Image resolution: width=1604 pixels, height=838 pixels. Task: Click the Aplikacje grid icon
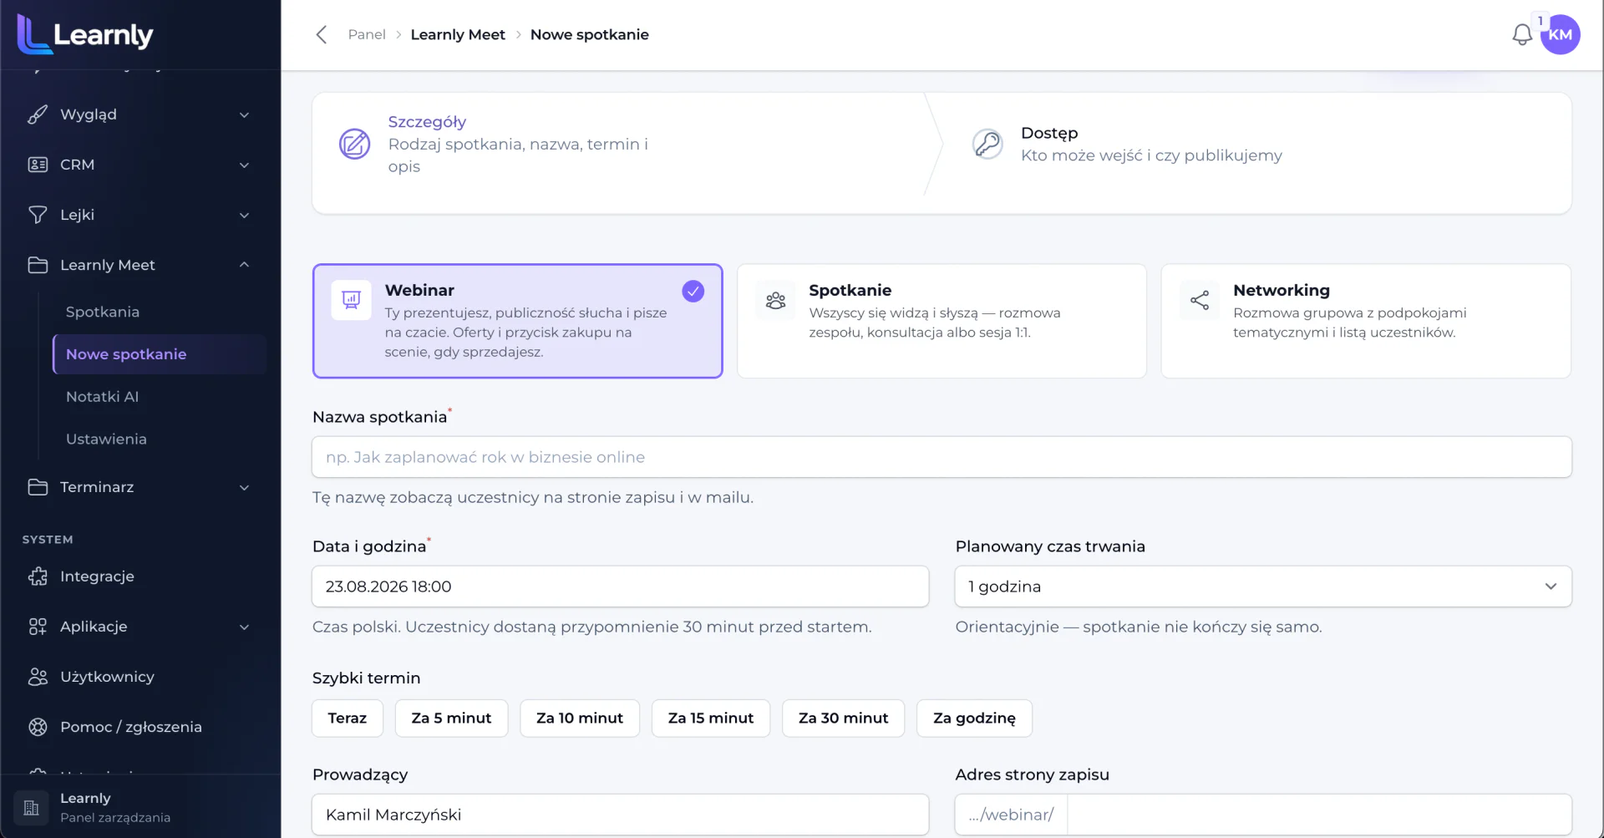point(38,627)
